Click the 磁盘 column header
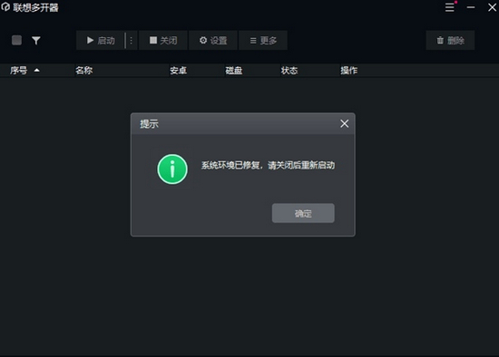 (x=234, y=71)
